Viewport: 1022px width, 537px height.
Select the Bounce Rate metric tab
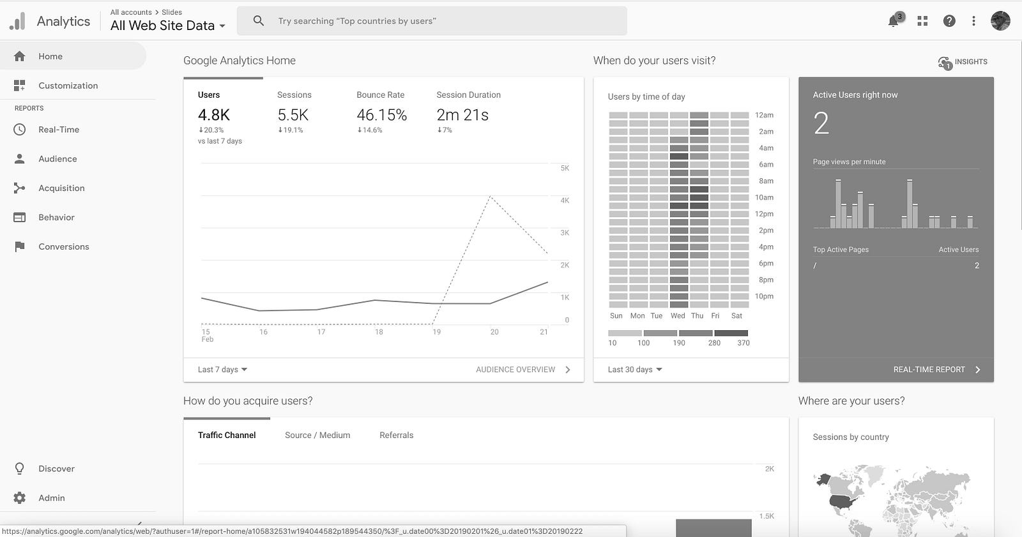tap(381, 112)
